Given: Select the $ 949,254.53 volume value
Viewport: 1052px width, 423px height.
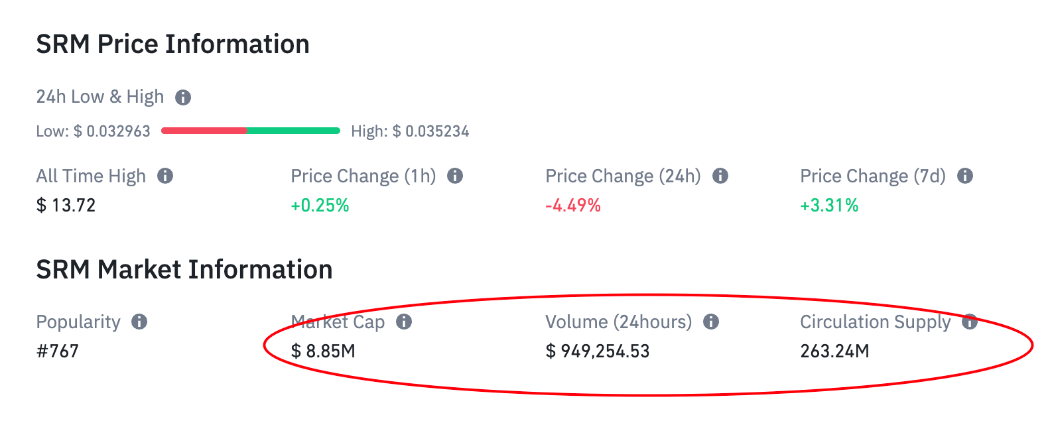Looking at the screenshot, I should pyautogui.click(x=598, y=351).
